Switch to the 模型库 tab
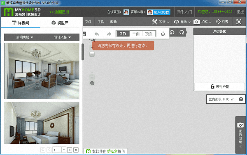Screen dimensions: 247x155 click(x=60, y=23)
